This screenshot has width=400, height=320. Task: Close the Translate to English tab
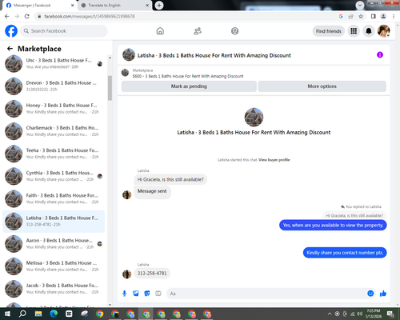pos(147,6)
